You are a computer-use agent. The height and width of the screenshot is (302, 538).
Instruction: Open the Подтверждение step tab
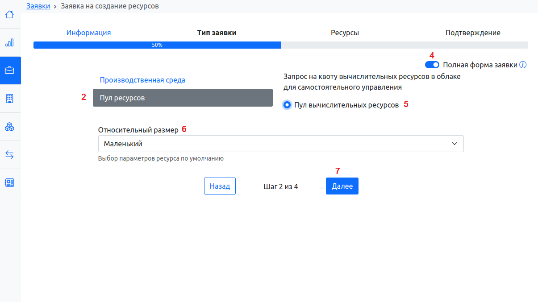473,33
